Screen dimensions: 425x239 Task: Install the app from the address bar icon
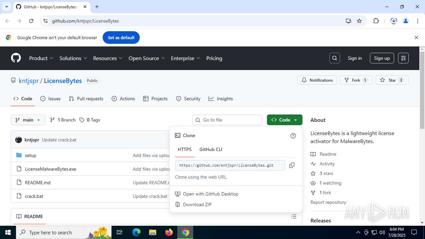348,21
